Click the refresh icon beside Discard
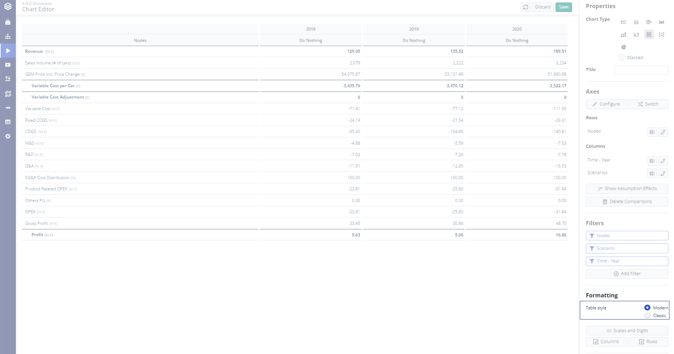Image resolution: width=674 pixels, height=354 pixels. (526, 7)
